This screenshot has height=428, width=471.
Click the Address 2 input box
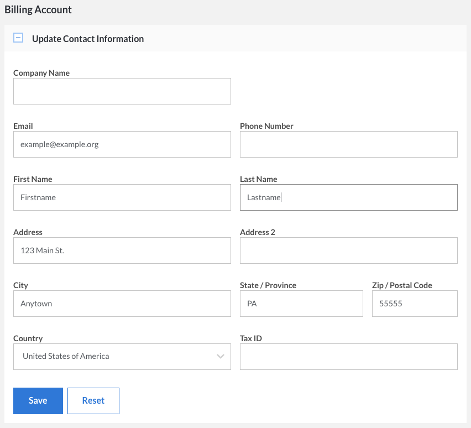(x=348, y=250)
